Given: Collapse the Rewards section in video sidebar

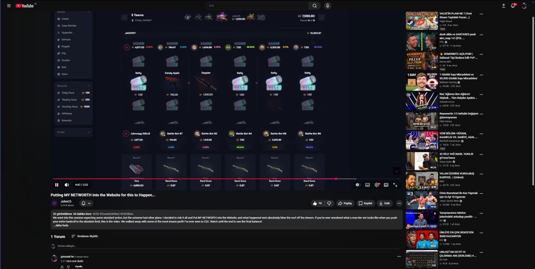Looking at the screenshot, I should [88, 86].
